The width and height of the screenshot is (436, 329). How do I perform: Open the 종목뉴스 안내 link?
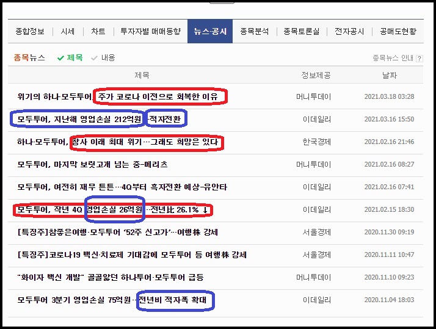tap(393, 58)
